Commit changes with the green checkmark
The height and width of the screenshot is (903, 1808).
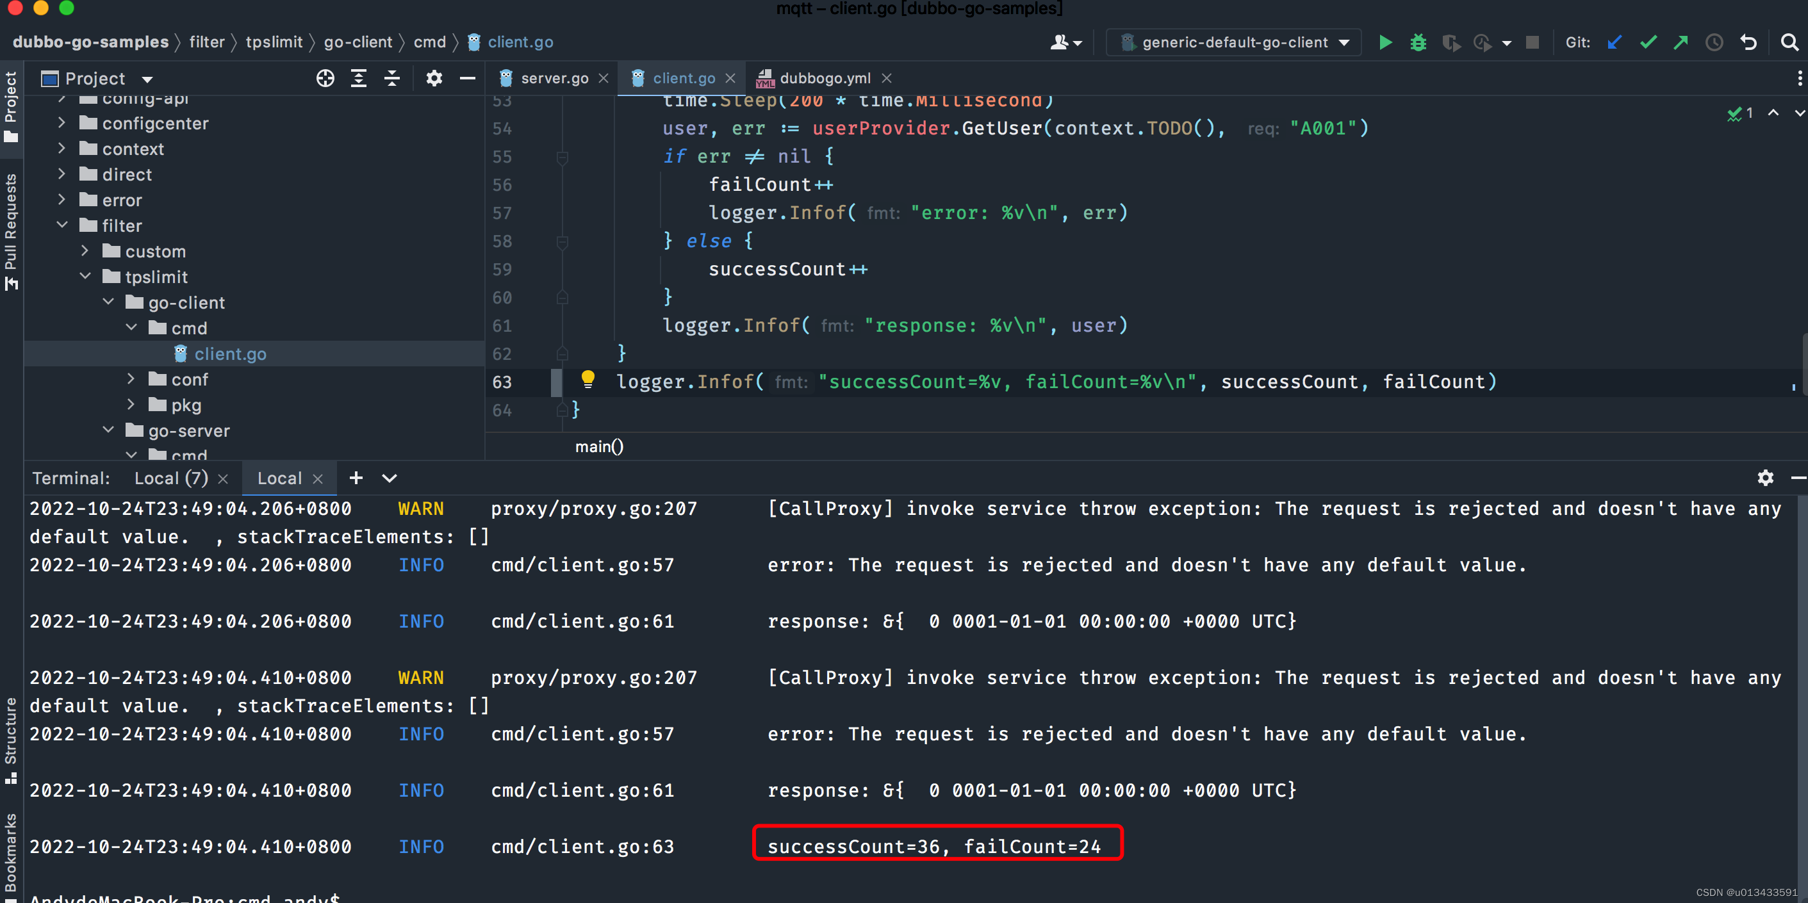coord(1648,42)
